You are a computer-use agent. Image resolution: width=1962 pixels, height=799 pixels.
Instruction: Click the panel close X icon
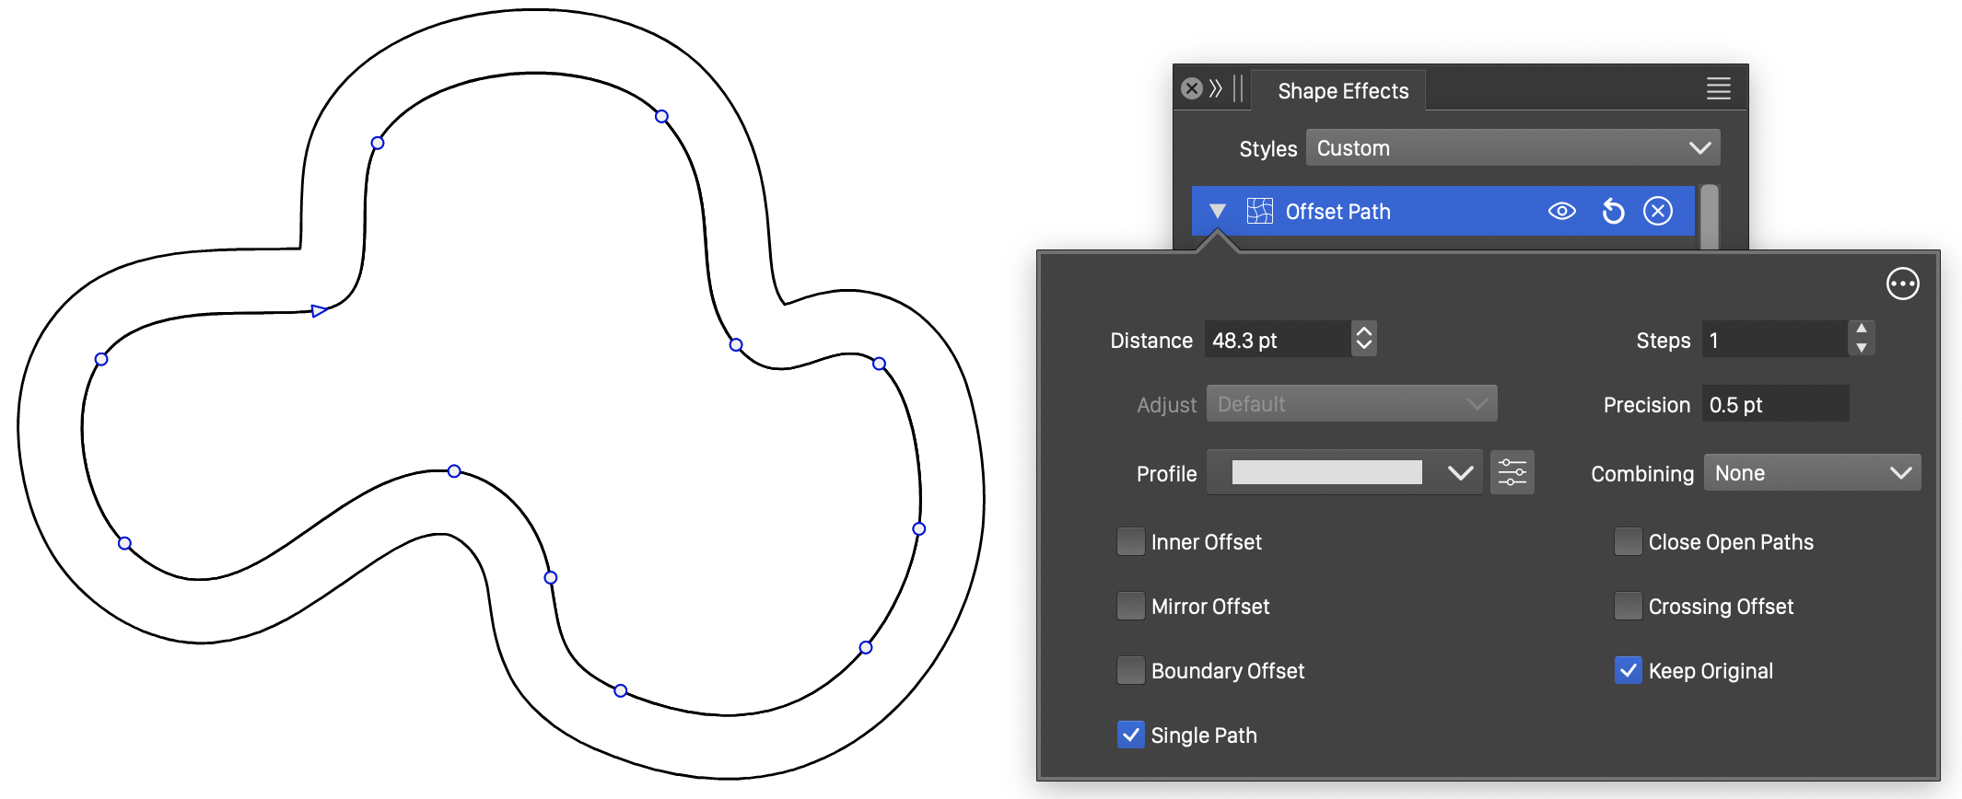[1192, 88]
